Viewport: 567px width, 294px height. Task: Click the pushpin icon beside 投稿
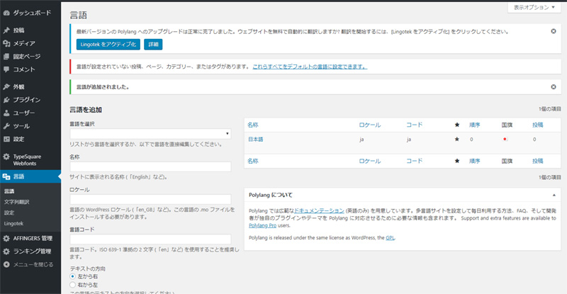click(6, 30)
